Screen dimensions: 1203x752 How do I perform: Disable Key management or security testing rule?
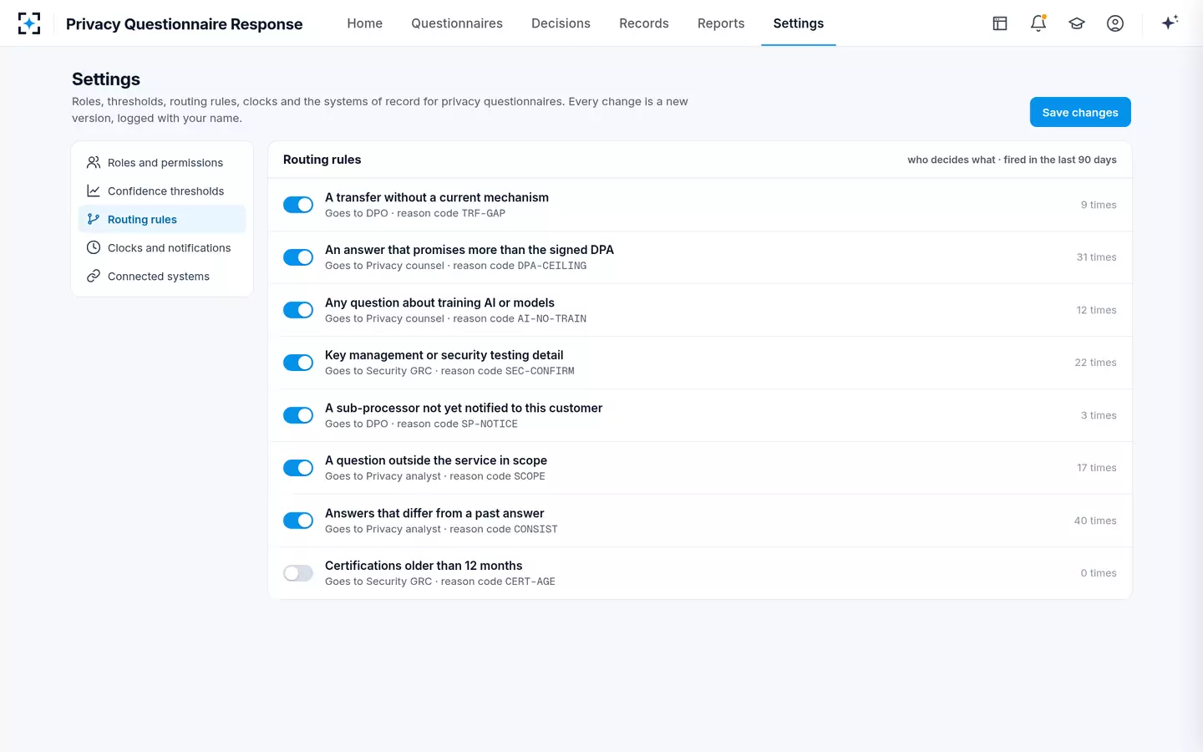[298, 363]
